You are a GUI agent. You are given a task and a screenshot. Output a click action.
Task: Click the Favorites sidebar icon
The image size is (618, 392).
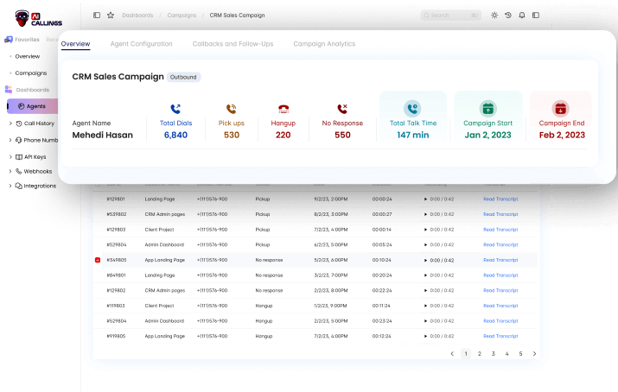(x=9, y=40)
